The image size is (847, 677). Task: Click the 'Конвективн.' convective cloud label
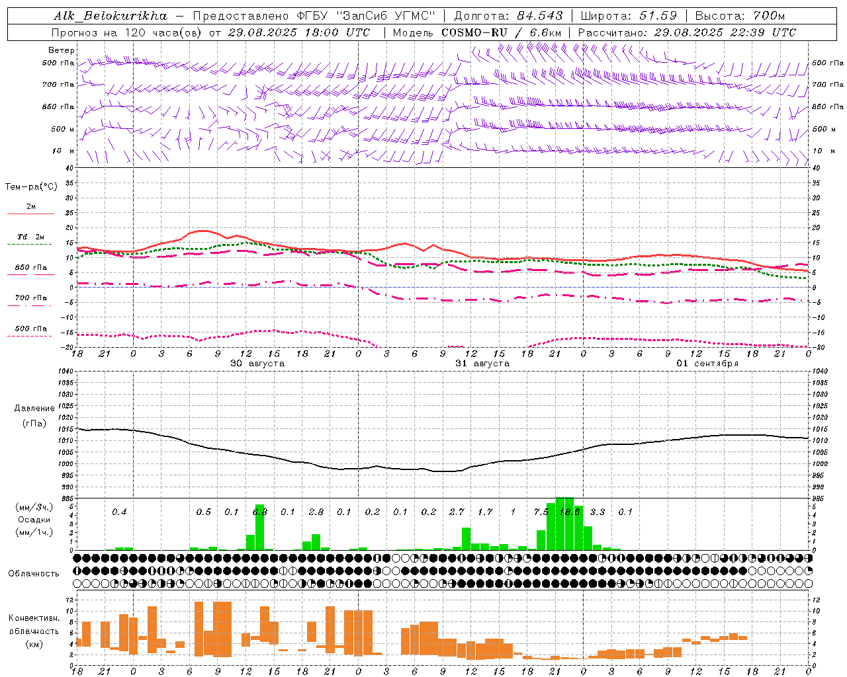click(34, 618)
